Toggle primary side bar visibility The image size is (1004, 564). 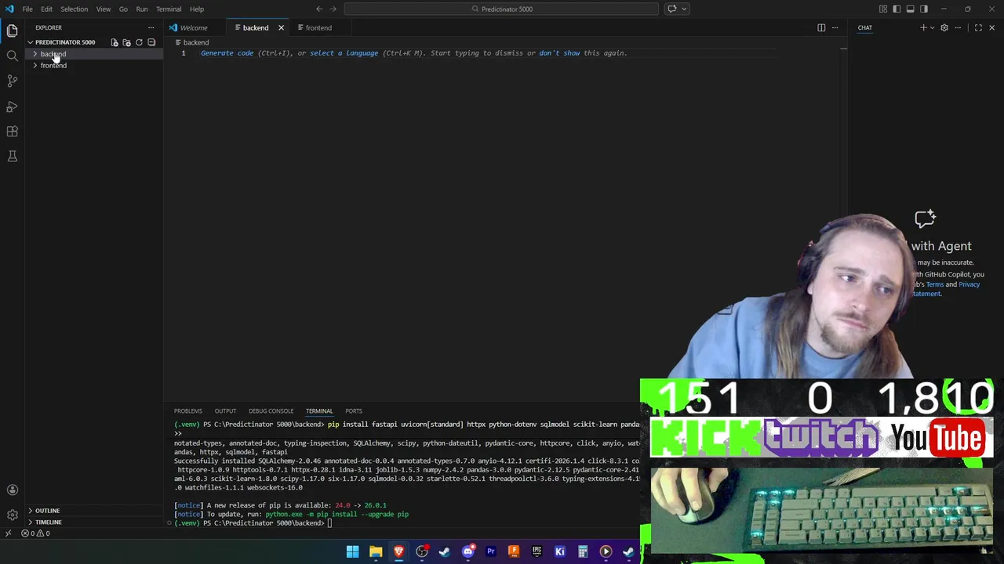(897, 9)
